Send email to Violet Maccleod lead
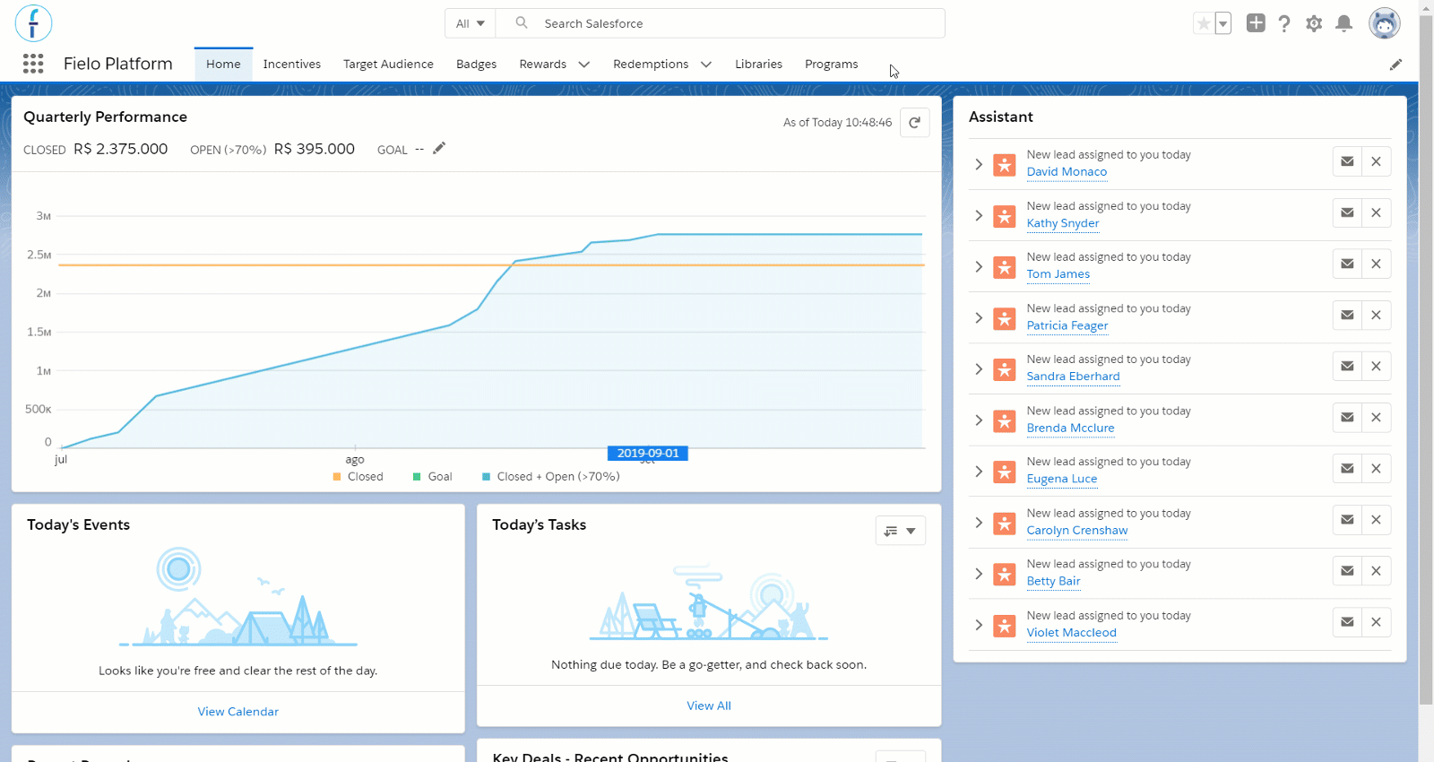 click(x=1347, y=622)
